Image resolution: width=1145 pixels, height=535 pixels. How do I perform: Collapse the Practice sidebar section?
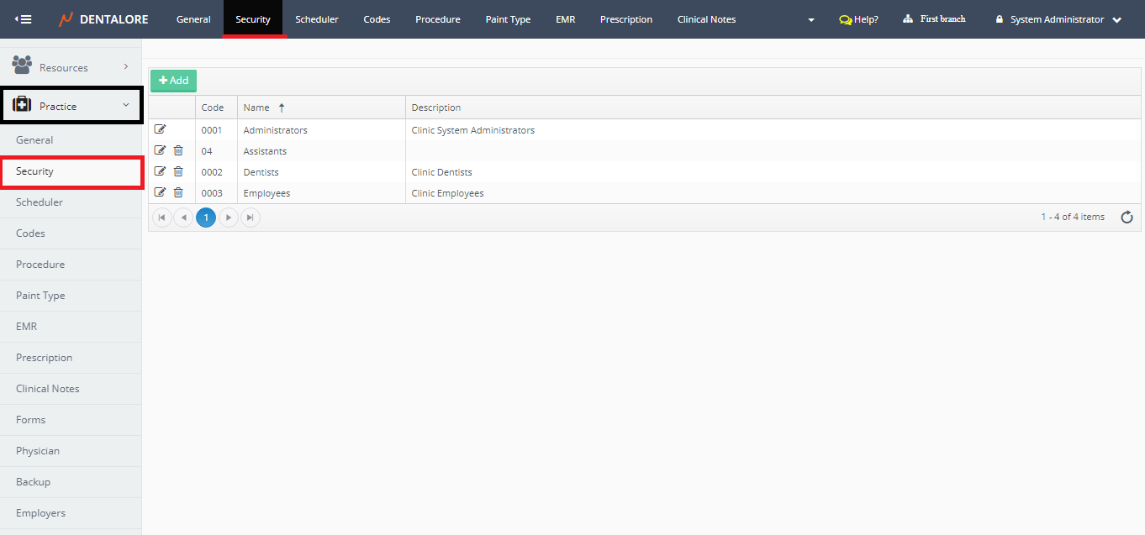[x=71, y=106]
